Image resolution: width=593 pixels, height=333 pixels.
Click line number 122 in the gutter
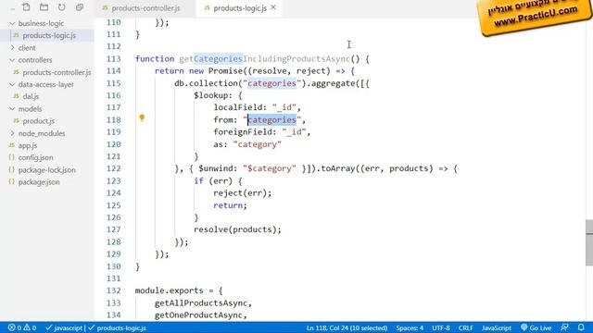click(113, 168)
